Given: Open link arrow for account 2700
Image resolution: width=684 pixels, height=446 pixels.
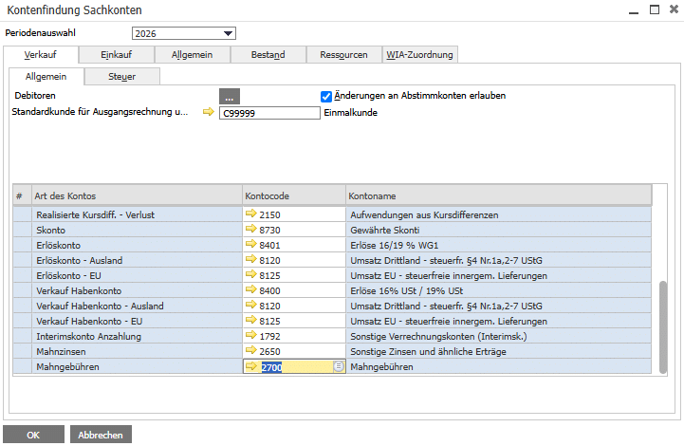Looking at the screenshot, I should 250,366.
